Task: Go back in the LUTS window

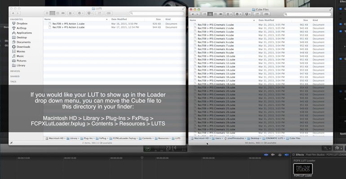Action: pyautogui.click(x=13, y=13)
